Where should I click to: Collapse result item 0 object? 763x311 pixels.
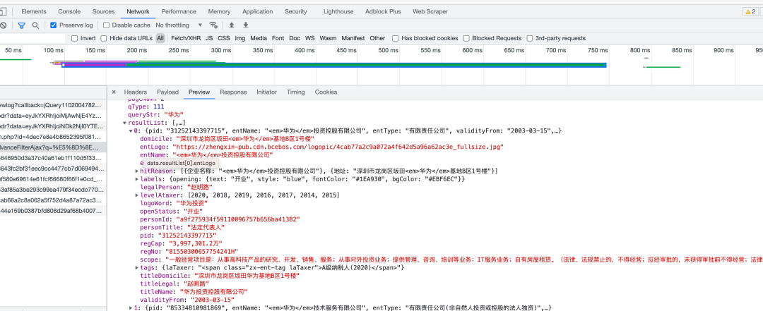click(131, 130)
